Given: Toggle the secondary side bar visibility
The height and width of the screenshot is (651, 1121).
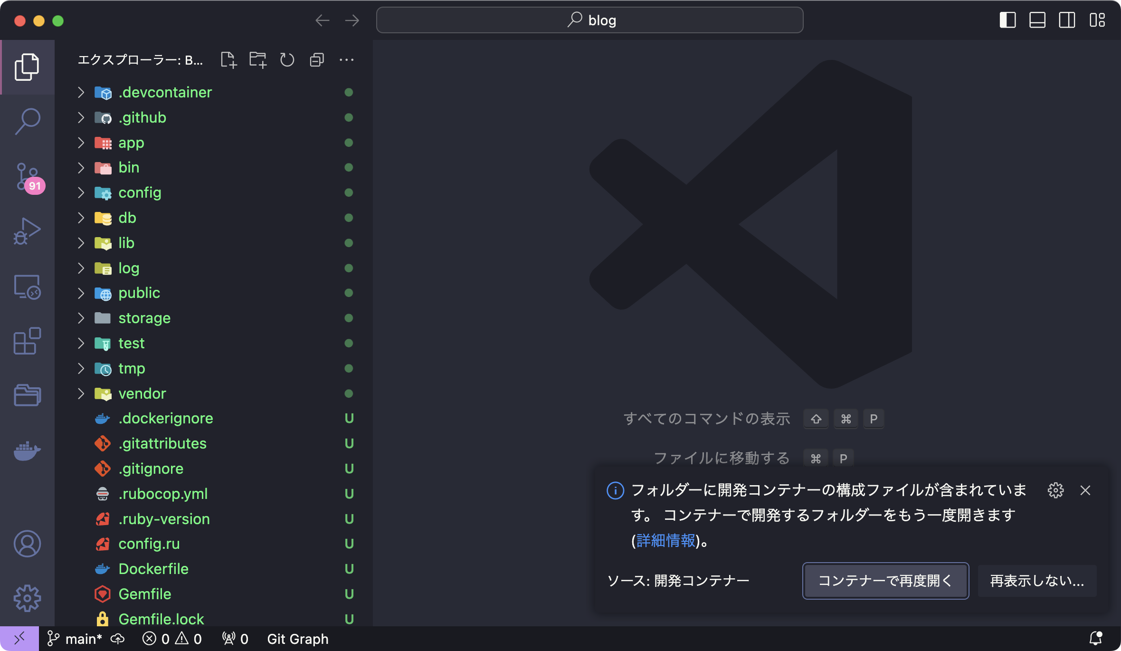Looking at the screenshot, I should (1067, 20).
